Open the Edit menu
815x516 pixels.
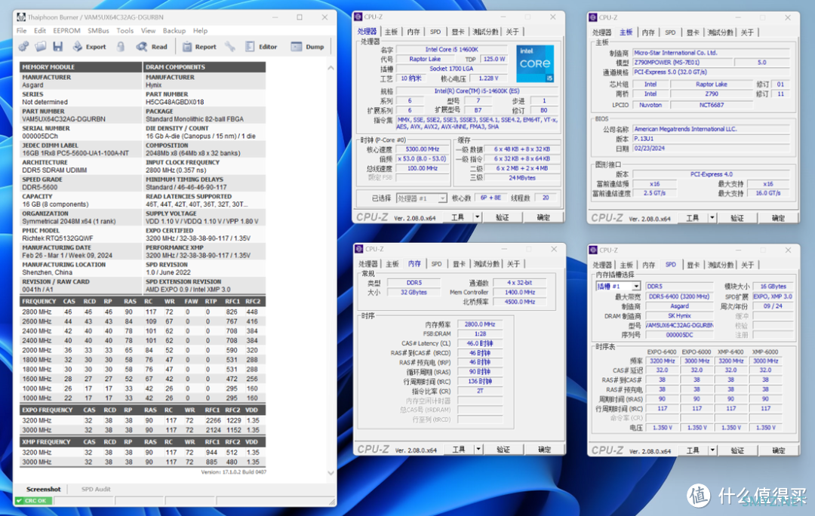[40, 31]
